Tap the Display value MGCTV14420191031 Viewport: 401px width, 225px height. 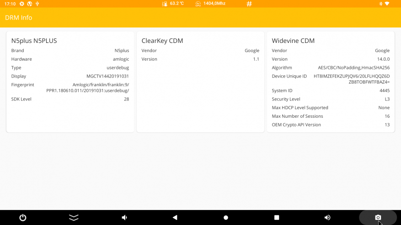pyautogui.click(x=107, y=76)
